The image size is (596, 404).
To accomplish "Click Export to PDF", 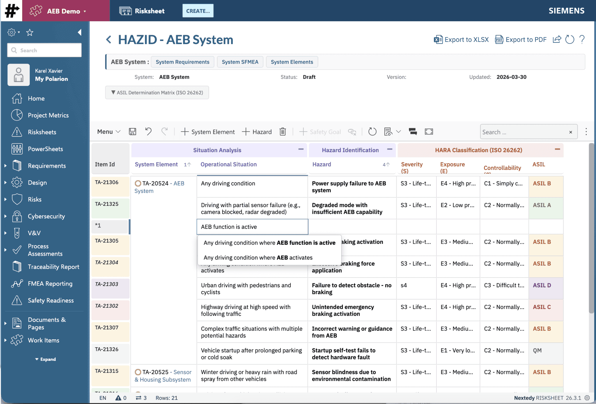I will (521, 39).
